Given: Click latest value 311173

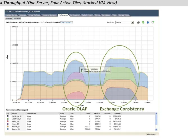Looking at the screenshot, I should (x=88, y=127).
